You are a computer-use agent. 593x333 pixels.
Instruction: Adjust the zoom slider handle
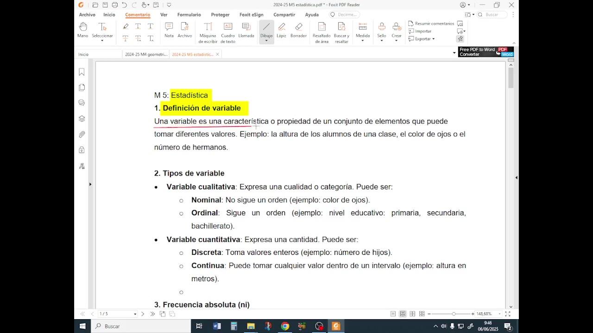[454, 314]
